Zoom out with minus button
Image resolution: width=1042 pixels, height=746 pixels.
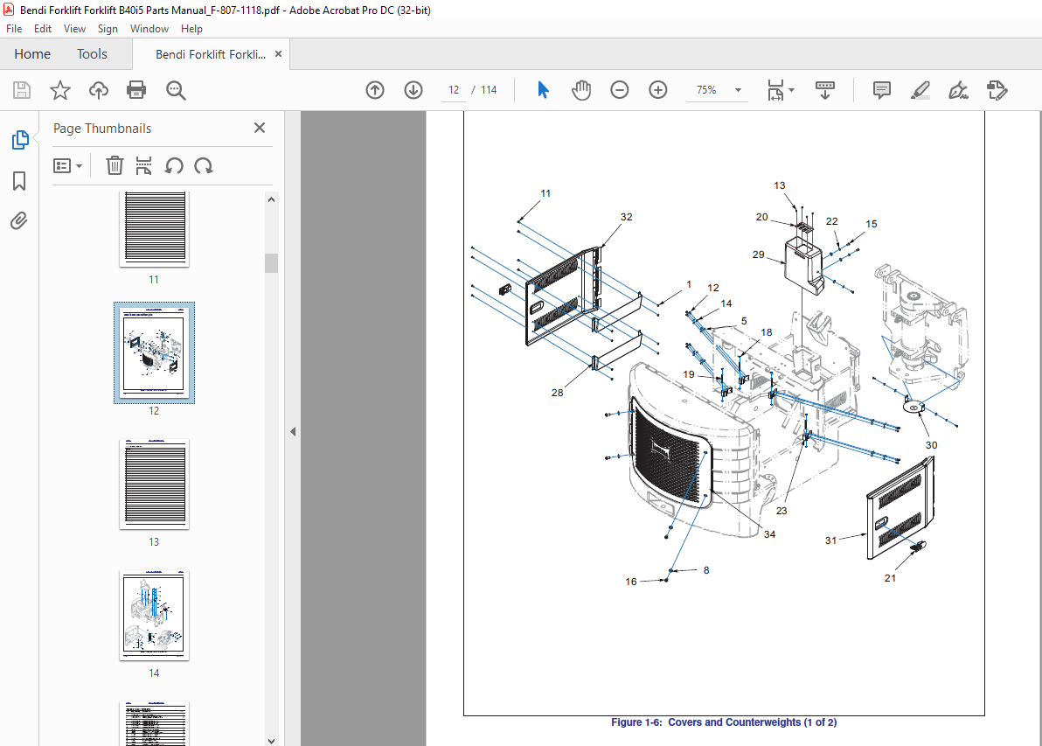tap(620, 90)
